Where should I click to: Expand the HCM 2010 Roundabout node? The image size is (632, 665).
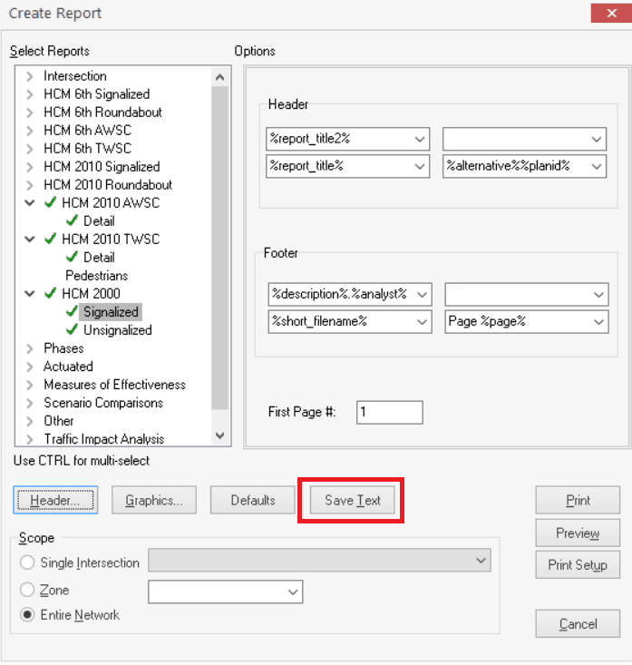click(x=29, y=185)
